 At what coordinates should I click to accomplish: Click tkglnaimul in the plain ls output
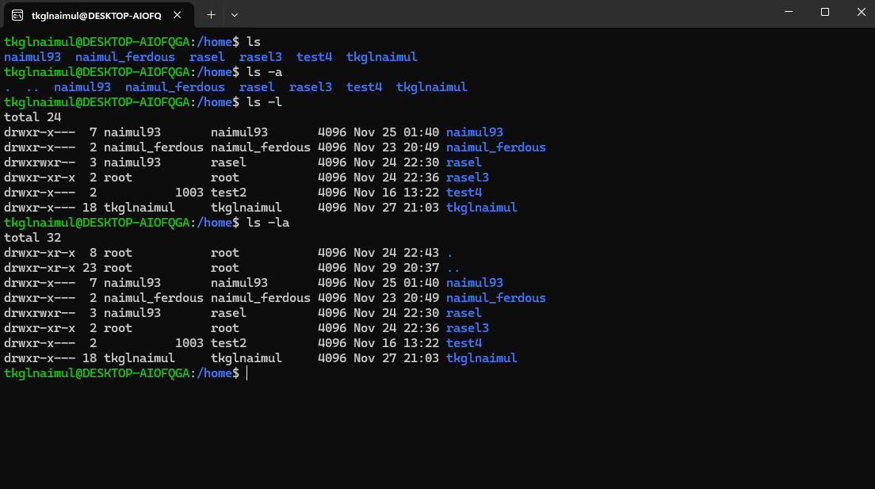(382, 57)
